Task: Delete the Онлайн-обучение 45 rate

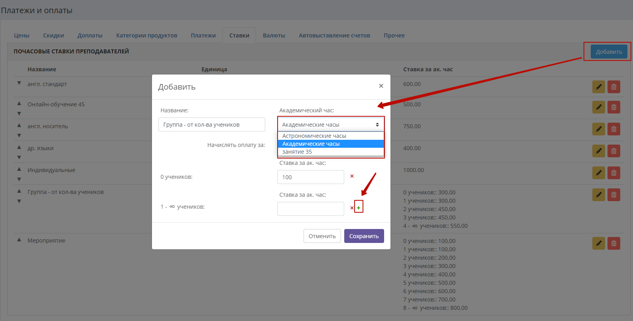Action: coord(614,107)
